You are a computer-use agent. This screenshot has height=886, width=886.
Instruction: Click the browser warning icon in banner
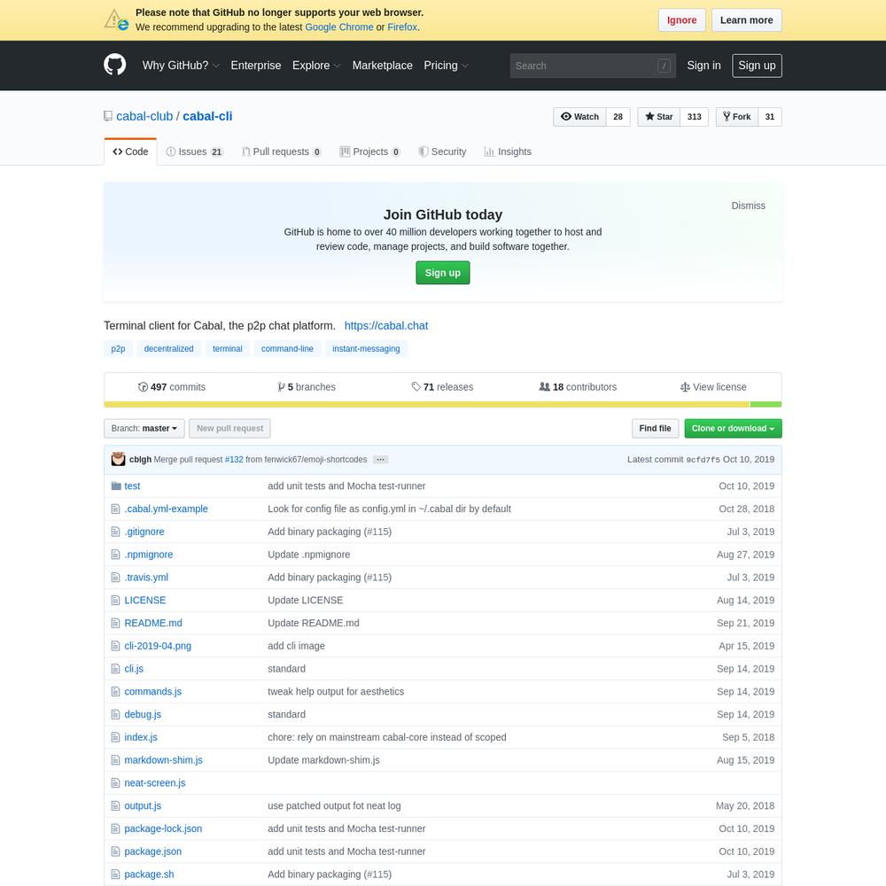116,19
